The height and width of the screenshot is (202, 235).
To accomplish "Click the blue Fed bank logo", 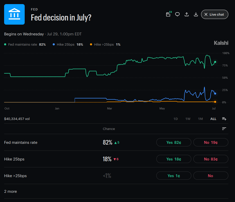I will coord(14,14).
